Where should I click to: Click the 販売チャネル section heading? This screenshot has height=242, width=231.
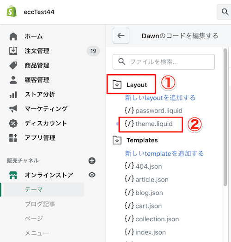point(23,160)
